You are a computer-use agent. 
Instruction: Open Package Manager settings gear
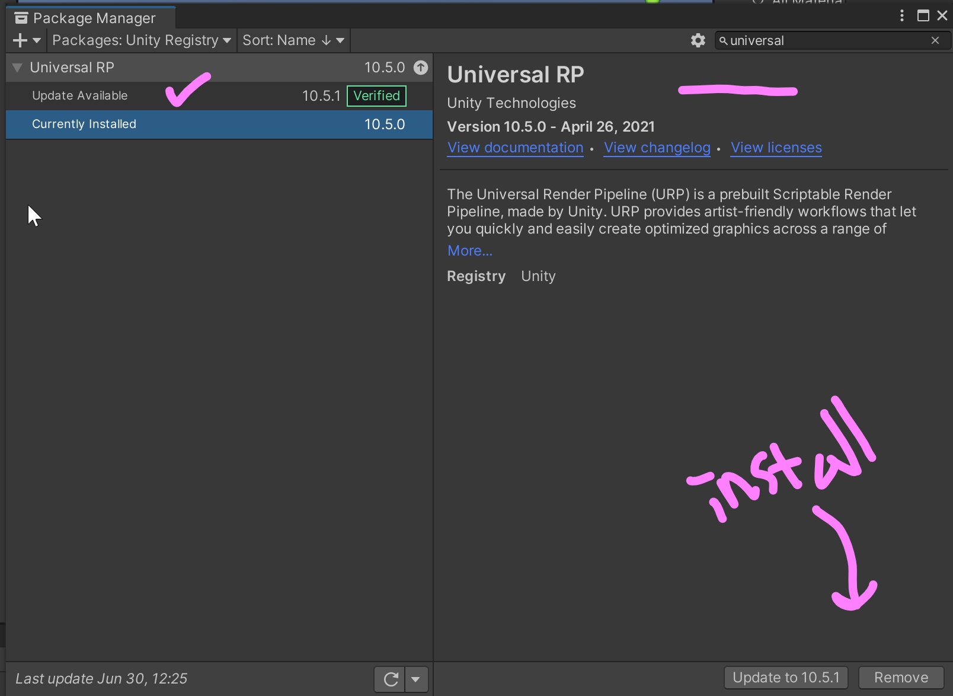pos(698,40)
